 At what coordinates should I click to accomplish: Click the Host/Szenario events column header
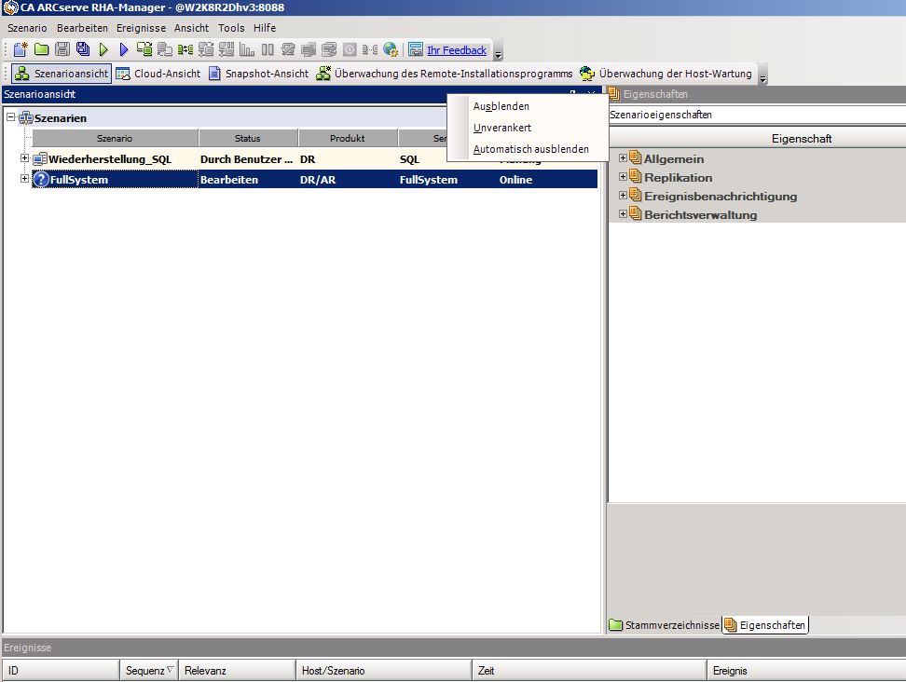(384, 671)
